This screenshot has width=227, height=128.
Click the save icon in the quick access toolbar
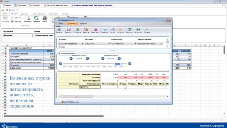10,10
